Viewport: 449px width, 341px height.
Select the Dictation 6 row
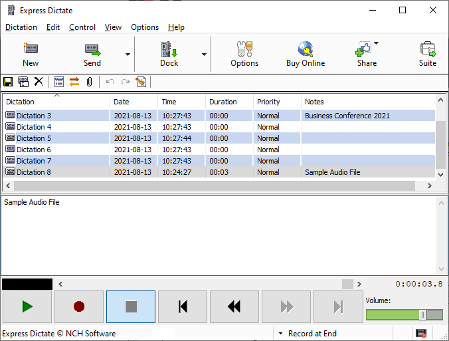click(219, 150)
